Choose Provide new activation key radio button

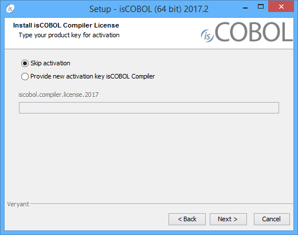(25, 76)
